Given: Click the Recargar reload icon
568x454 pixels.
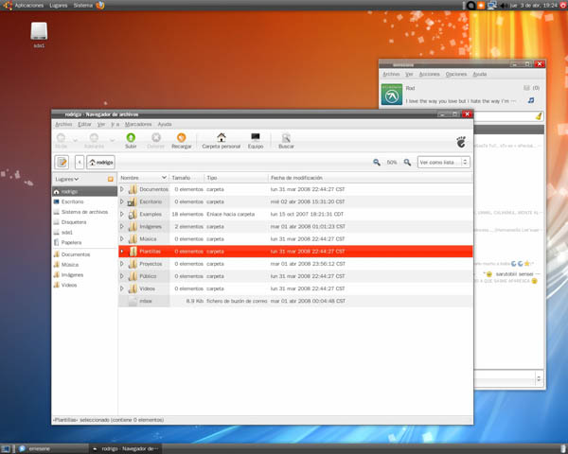Looking at the screenshot, I should [181, 137].
